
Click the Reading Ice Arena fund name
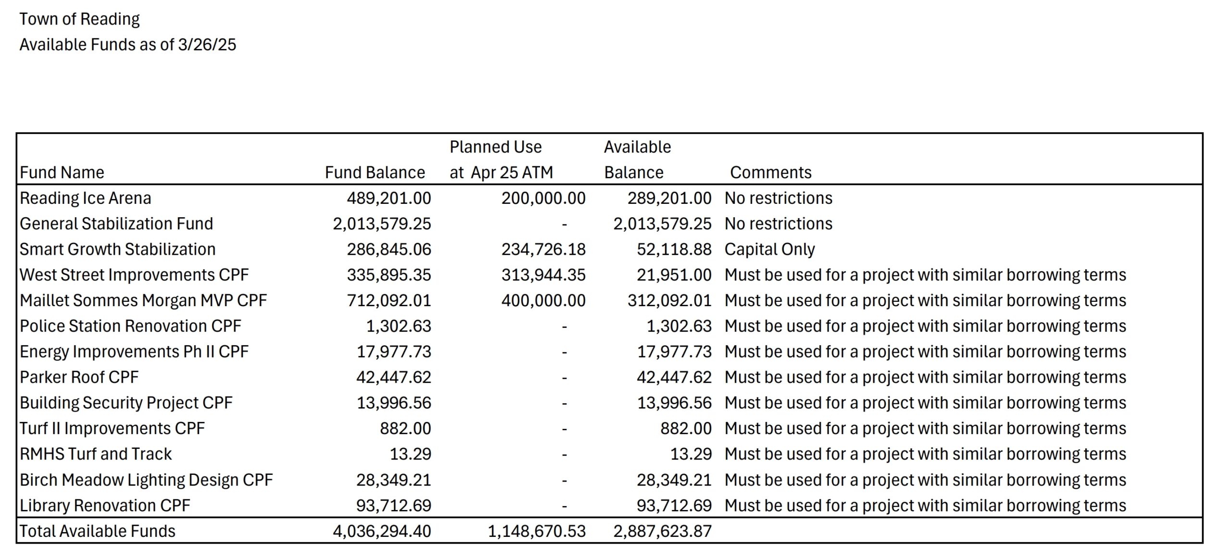86,198
